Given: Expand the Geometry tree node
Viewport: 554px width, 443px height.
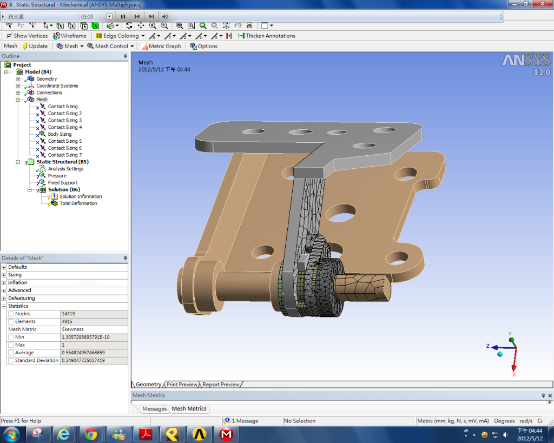Looking at the screenshot, I should (18, 79).
